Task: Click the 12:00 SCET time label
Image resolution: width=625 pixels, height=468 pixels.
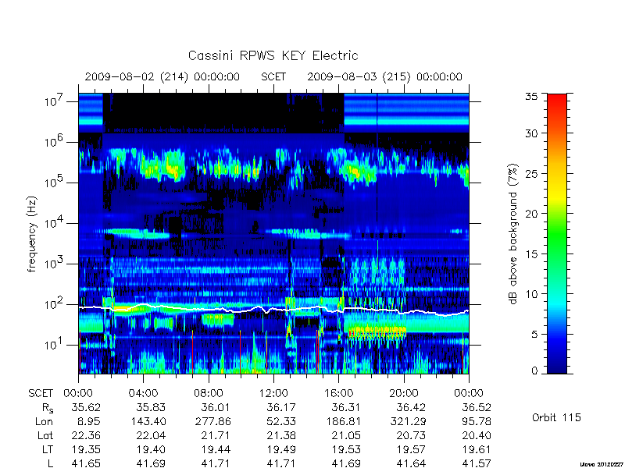Action: tap(273, 394)
